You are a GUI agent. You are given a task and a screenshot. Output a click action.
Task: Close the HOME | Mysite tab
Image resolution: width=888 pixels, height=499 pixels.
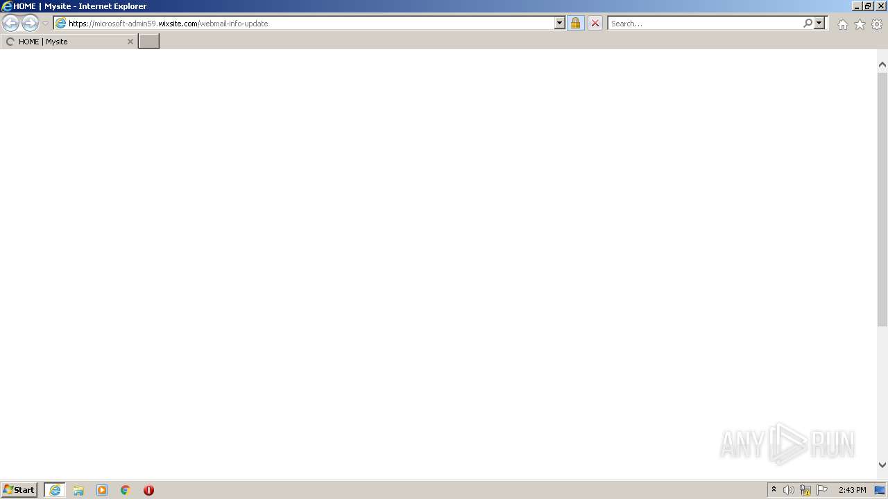[130, 42]
